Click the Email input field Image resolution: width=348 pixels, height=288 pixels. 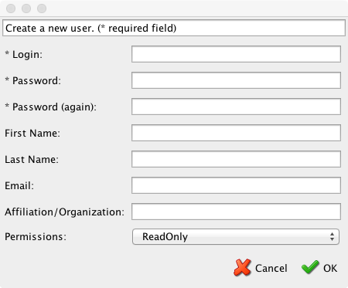tap(236, 185)
